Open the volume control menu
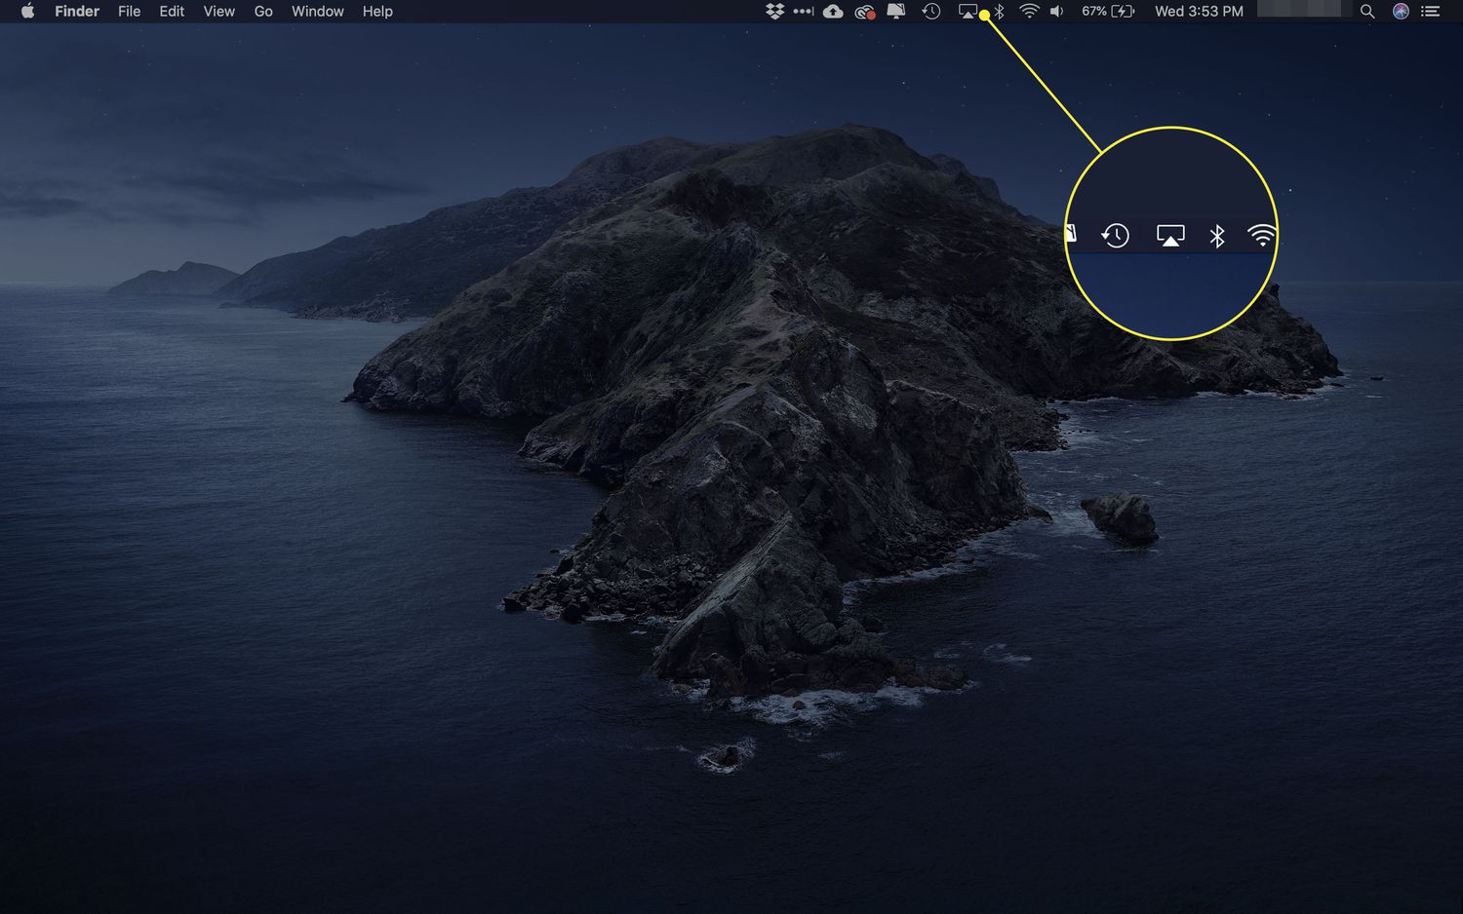The height and width of the screenshot is (914, 1463). 1056,12
